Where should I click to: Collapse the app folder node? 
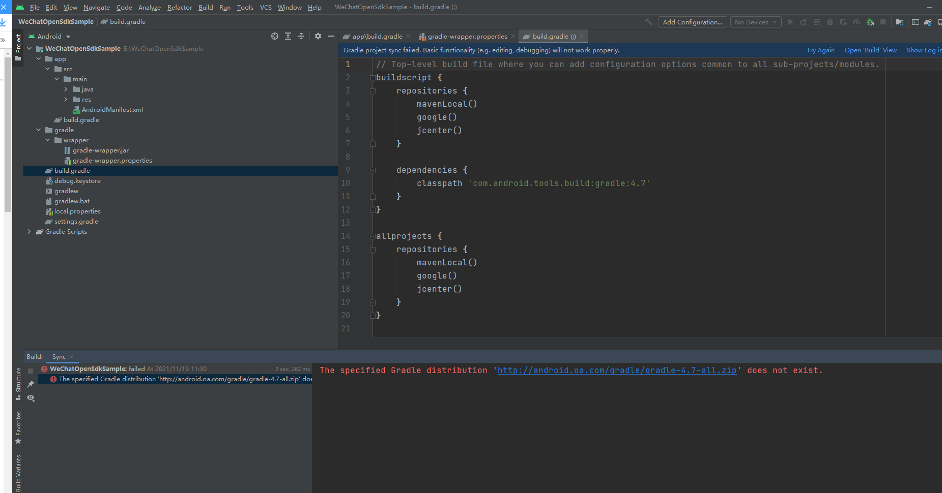pos(38,59)
